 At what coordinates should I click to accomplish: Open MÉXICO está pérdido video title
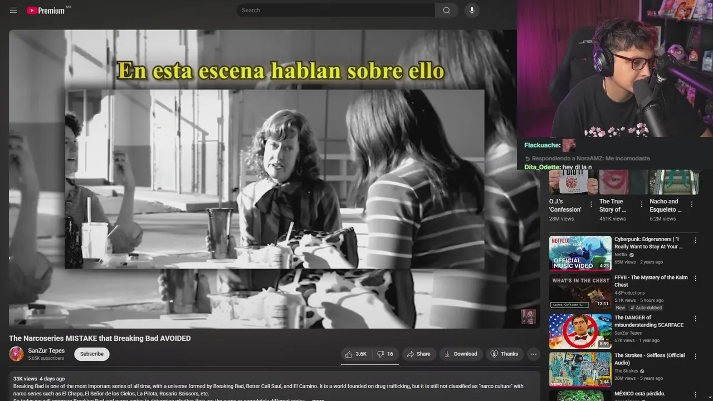pyautogui.click(x=639, y=394)
